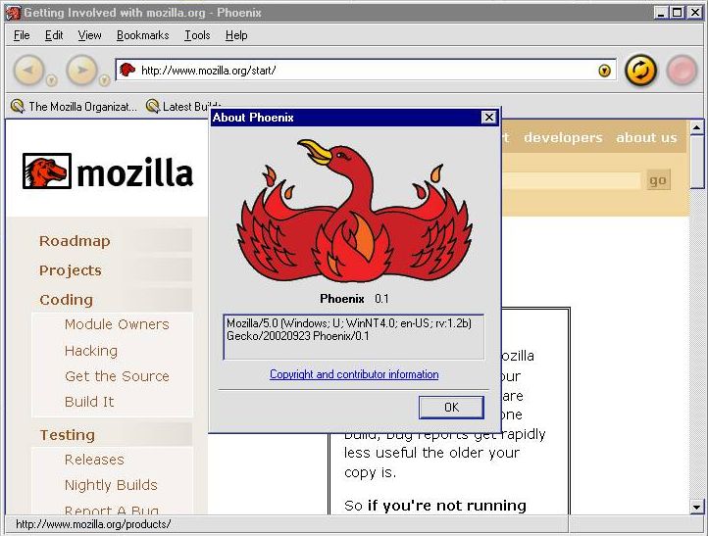
Task: Open the Forward button history dropdown arrow
Action: [105, 80]
